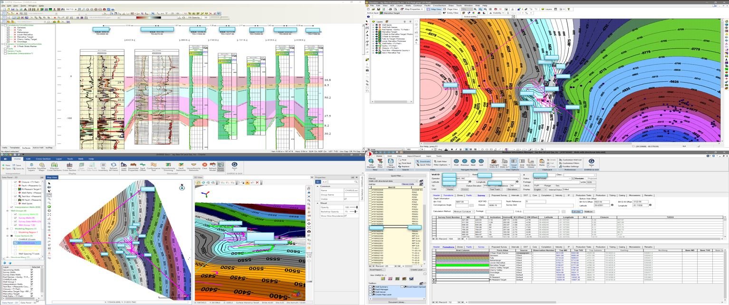
Task: Click Deactivate filter button in WellBase
Action: (424, 162)
